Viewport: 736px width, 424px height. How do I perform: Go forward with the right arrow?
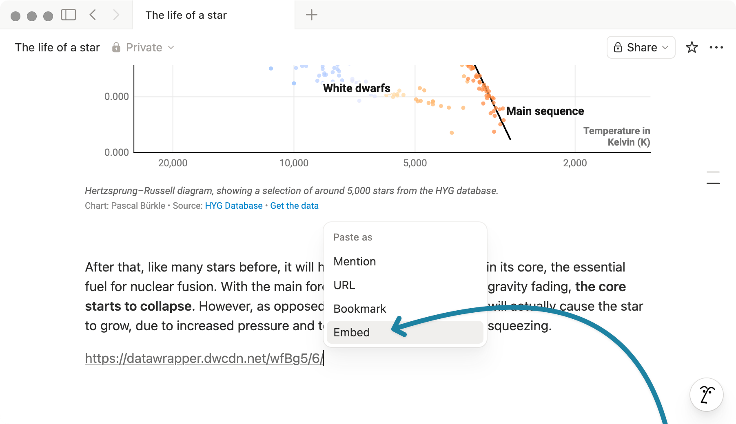coord(116,15)
